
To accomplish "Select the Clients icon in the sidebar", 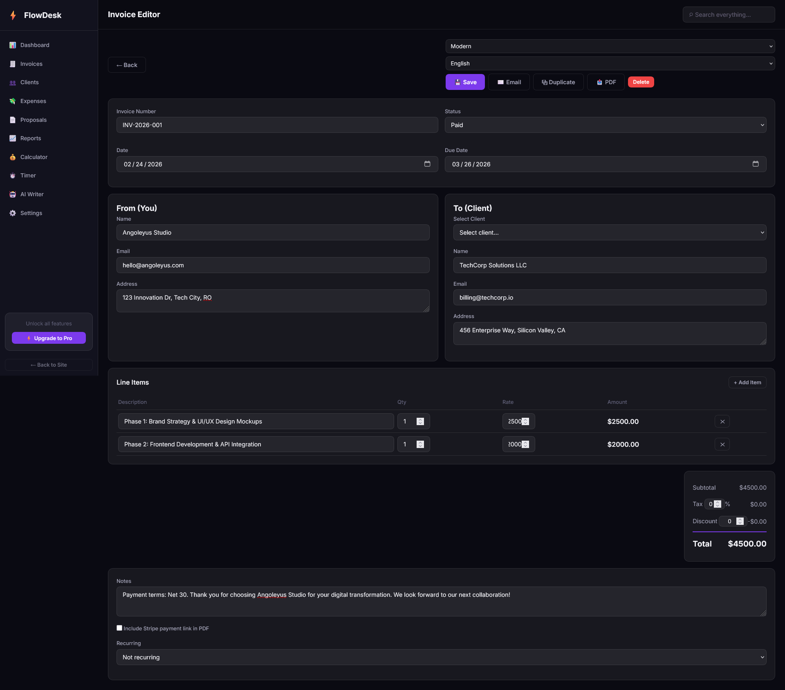I will 13,82.
